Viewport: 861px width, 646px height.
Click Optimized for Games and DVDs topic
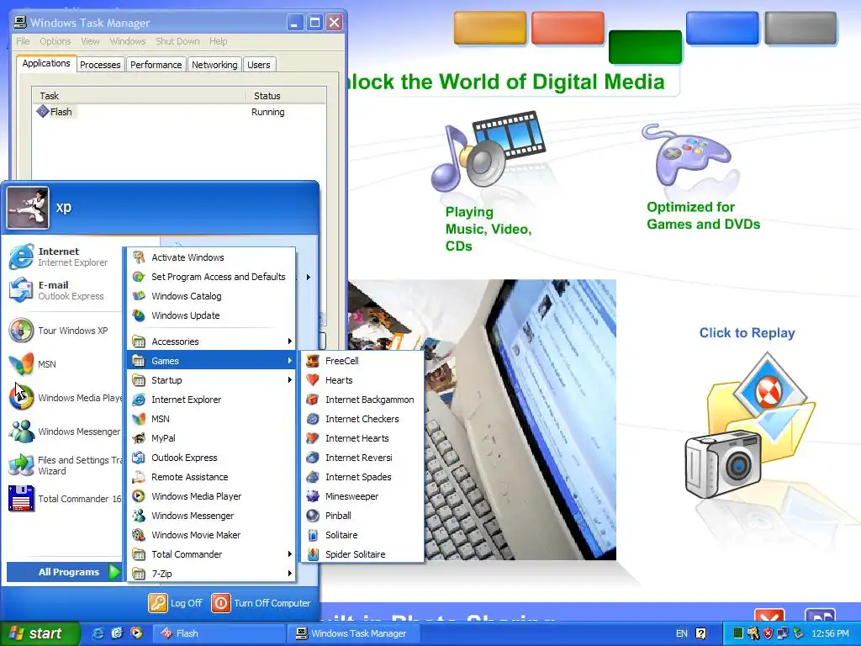click(703, 215)
